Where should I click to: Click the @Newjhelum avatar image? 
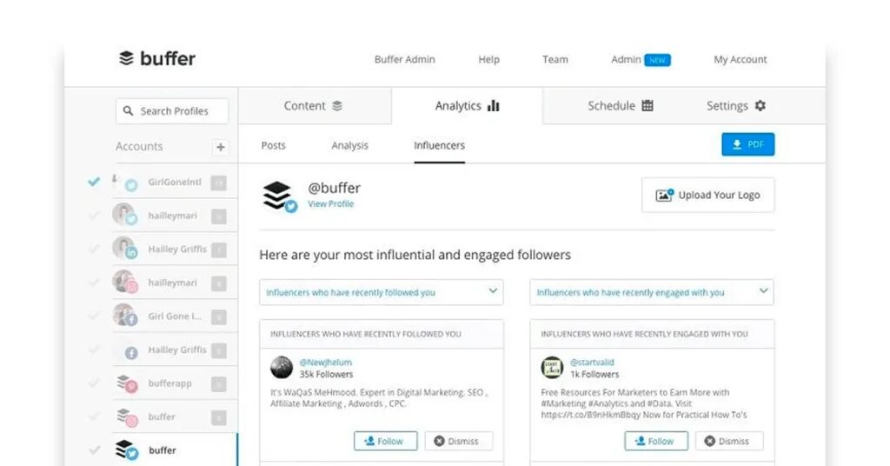[282, 367]
